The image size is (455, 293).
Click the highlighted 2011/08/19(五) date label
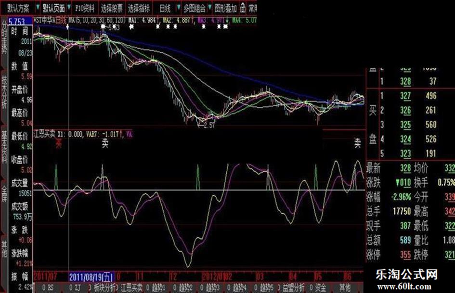[x=91, y=277]
